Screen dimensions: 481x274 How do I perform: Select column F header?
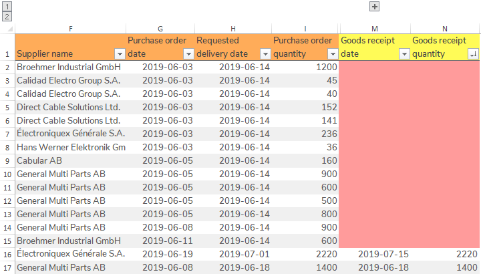(71, 28)
